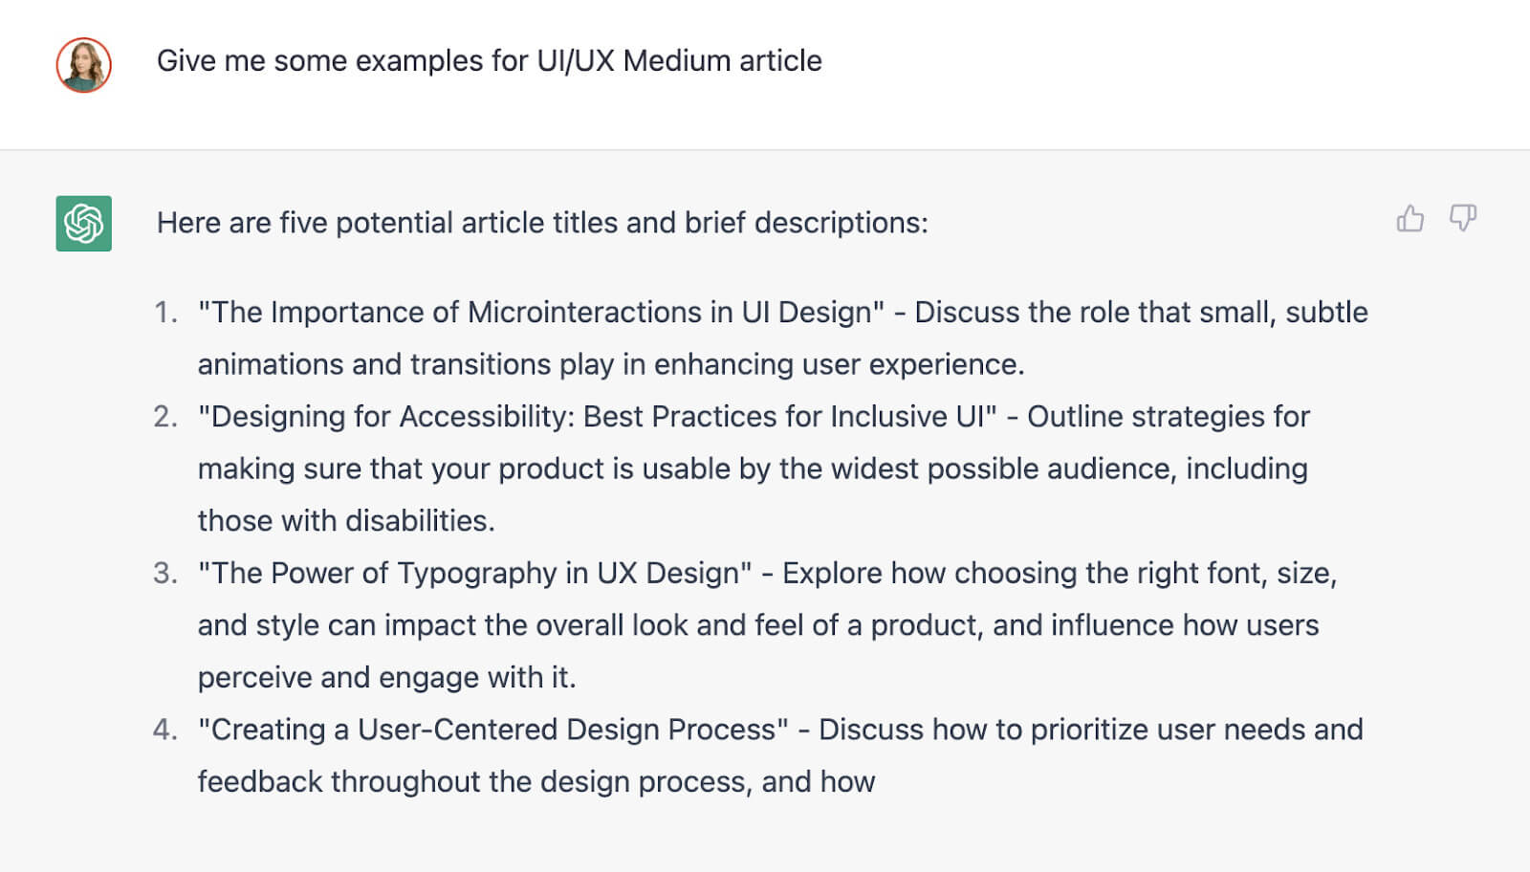Click list number 1 in the response
This screenshot has height=872, width=1530.
(x=166, y=312)
